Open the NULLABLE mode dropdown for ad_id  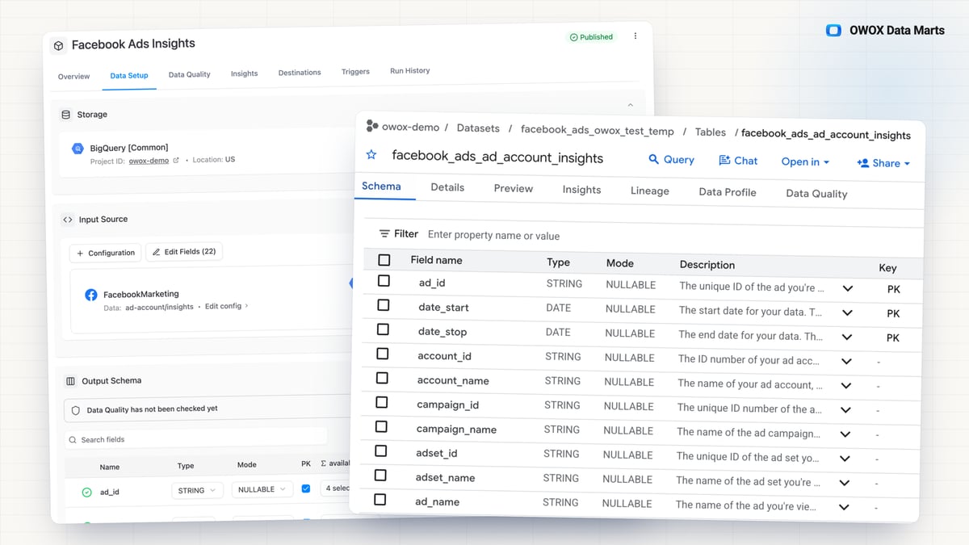(261, 489)
